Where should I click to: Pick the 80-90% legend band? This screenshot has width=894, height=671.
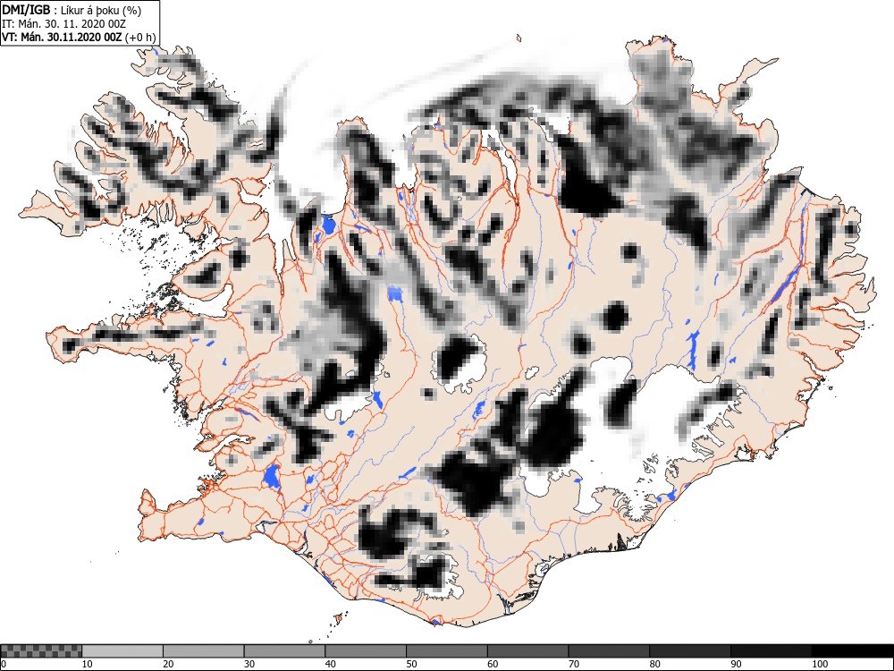pyautogui.click(x=690, y=651)
